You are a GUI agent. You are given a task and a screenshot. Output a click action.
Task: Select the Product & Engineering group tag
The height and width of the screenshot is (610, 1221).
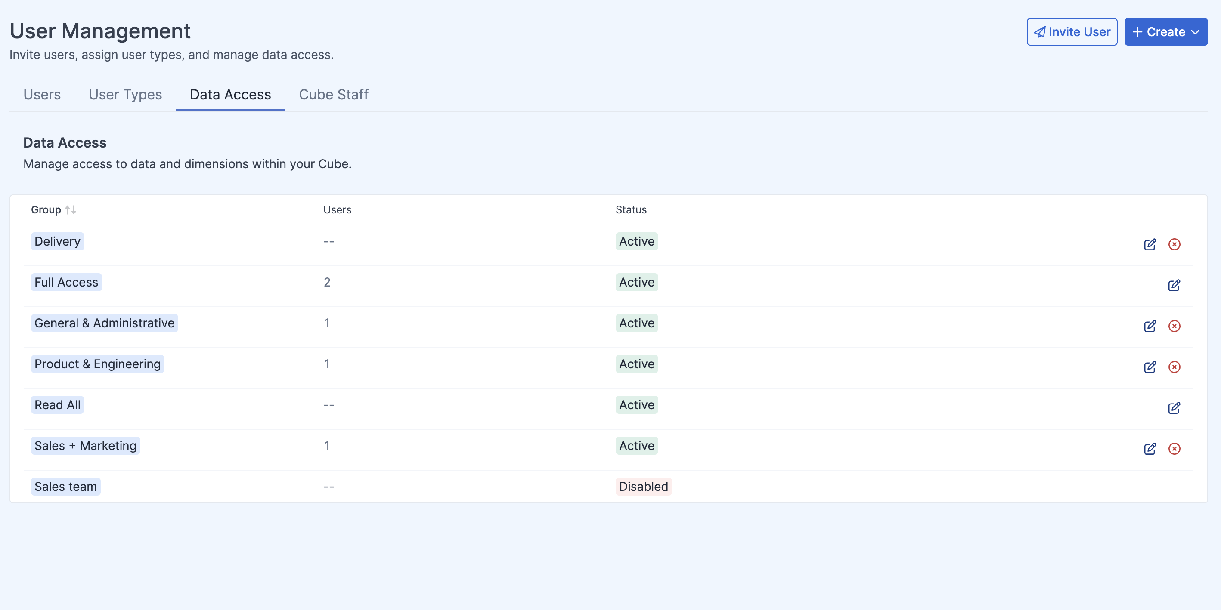98,364
